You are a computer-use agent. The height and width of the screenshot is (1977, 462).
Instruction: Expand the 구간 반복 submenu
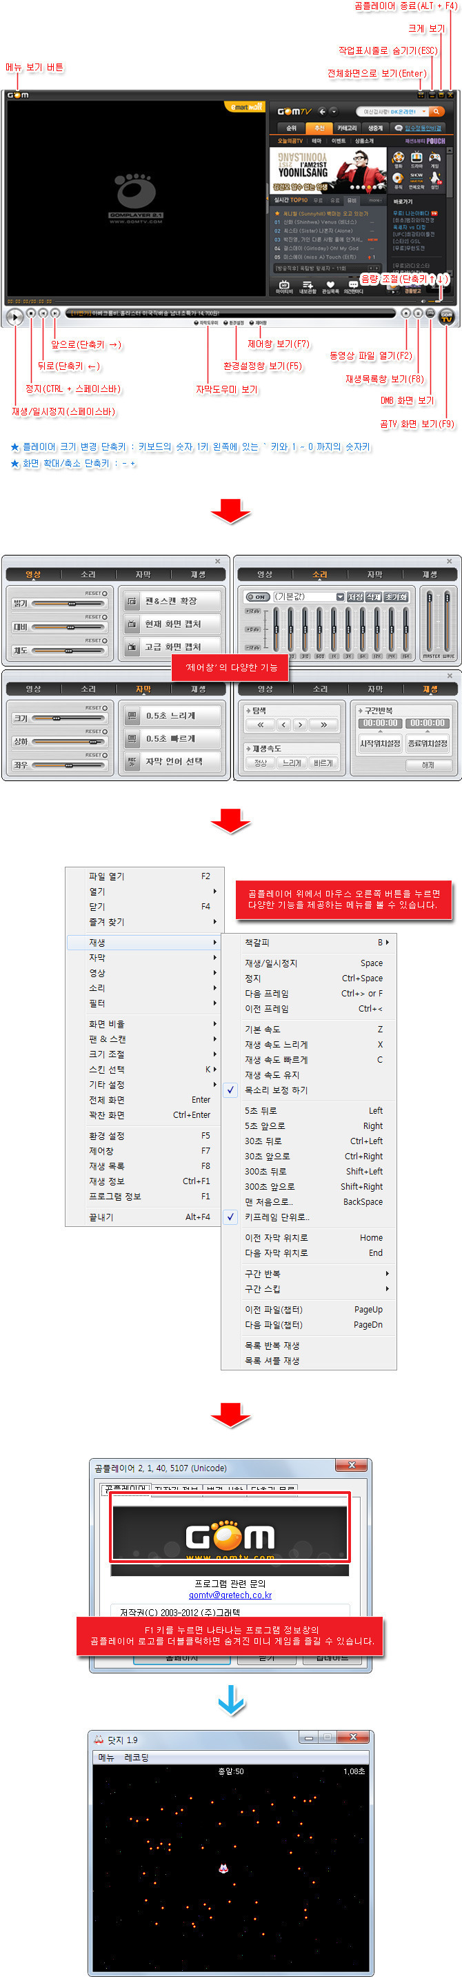coord(308,1273)
